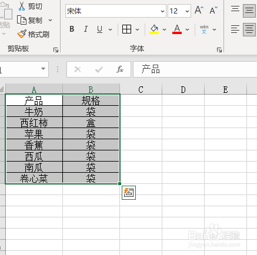Select cell containing 产品
Viewport: 257px width, 255px height.
pyautogui.click(x=34, y=100)
